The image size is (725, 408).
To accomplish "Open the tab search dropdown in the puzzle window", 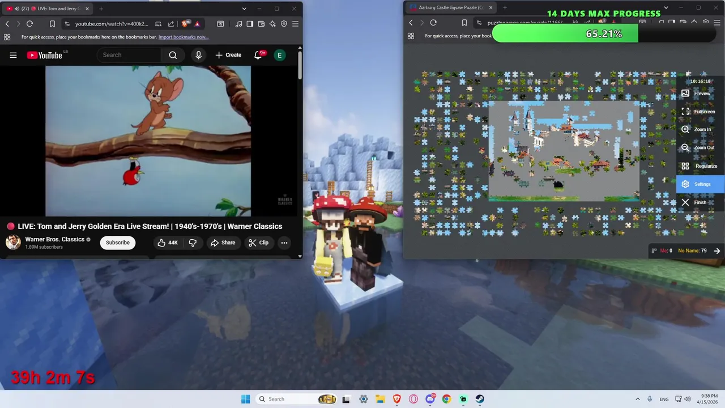I will [666, 8].
